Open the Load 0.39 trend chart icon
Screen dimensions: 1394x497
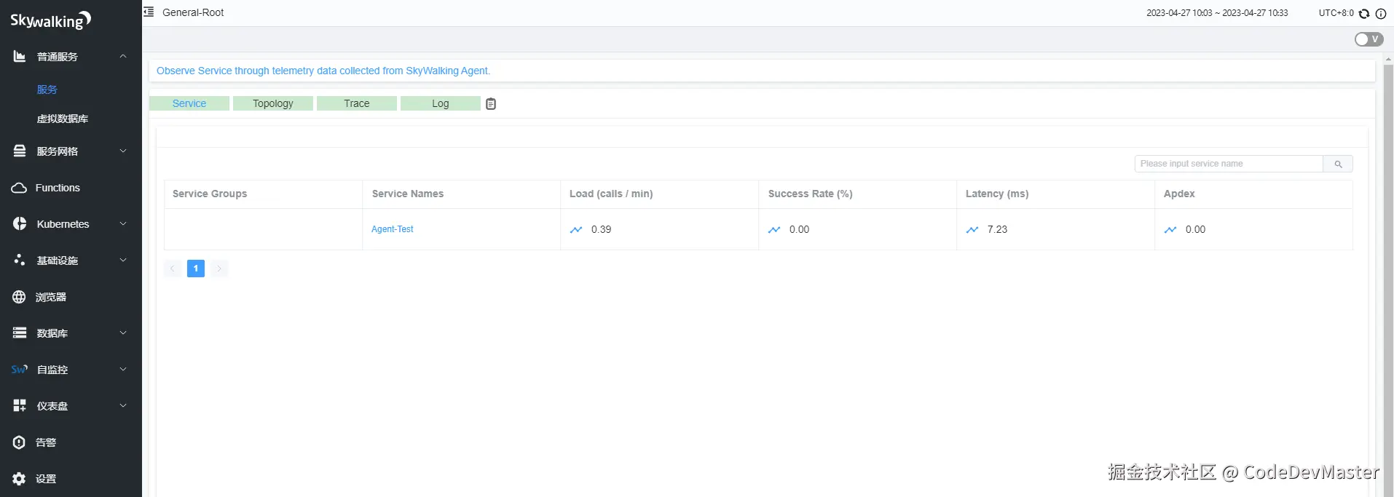(576, 229)
